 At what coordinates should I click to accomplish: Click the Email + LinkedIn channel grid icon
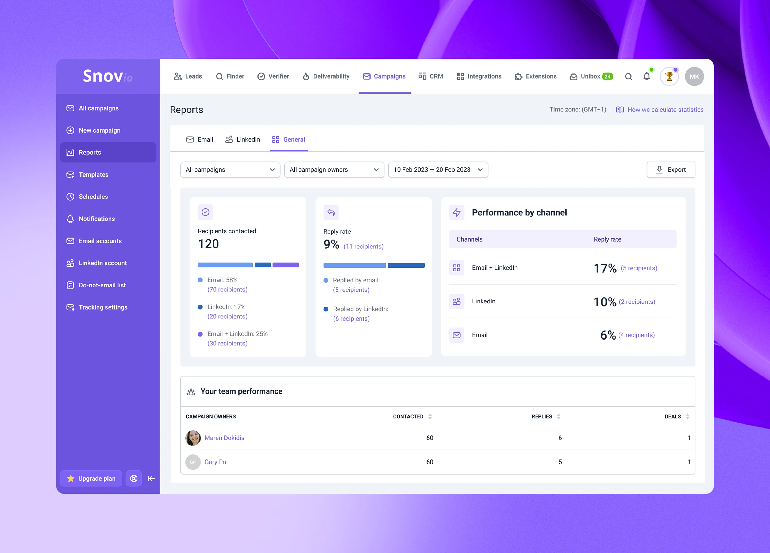[457, 268]
